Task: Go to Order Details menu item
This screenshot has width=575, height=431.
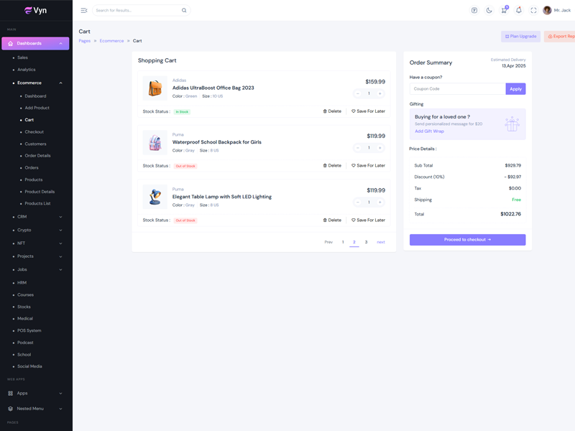Action: point(37,156)
